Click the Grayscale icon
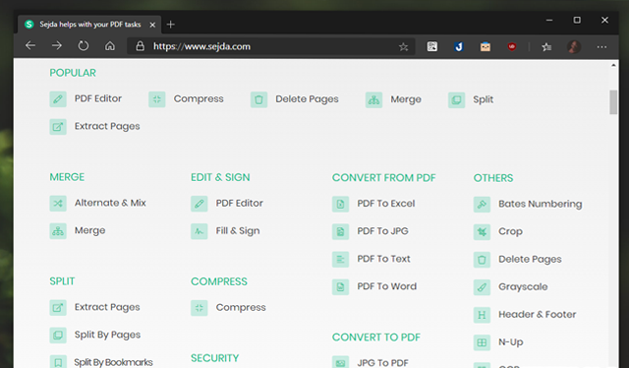 pos(482,287)
